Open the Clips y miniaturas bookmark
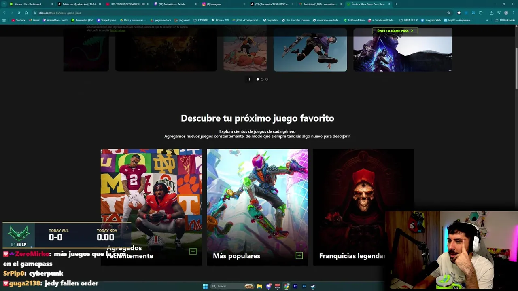The image size is (518, 291). click(133, 20)
